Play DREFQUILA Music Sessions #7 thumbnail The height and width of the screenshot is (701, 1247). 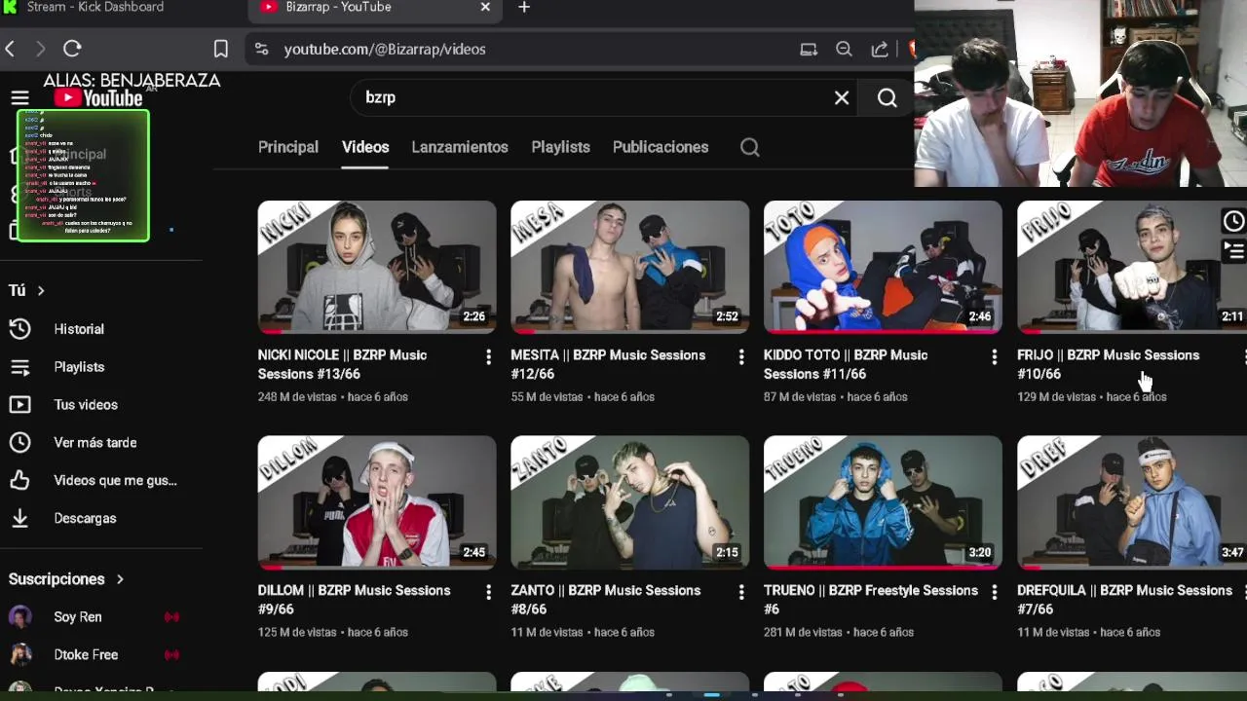[1132, 502]
